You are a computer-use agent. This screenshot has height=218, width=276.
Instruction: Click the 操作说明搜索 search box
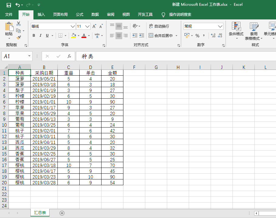point(180,14)
